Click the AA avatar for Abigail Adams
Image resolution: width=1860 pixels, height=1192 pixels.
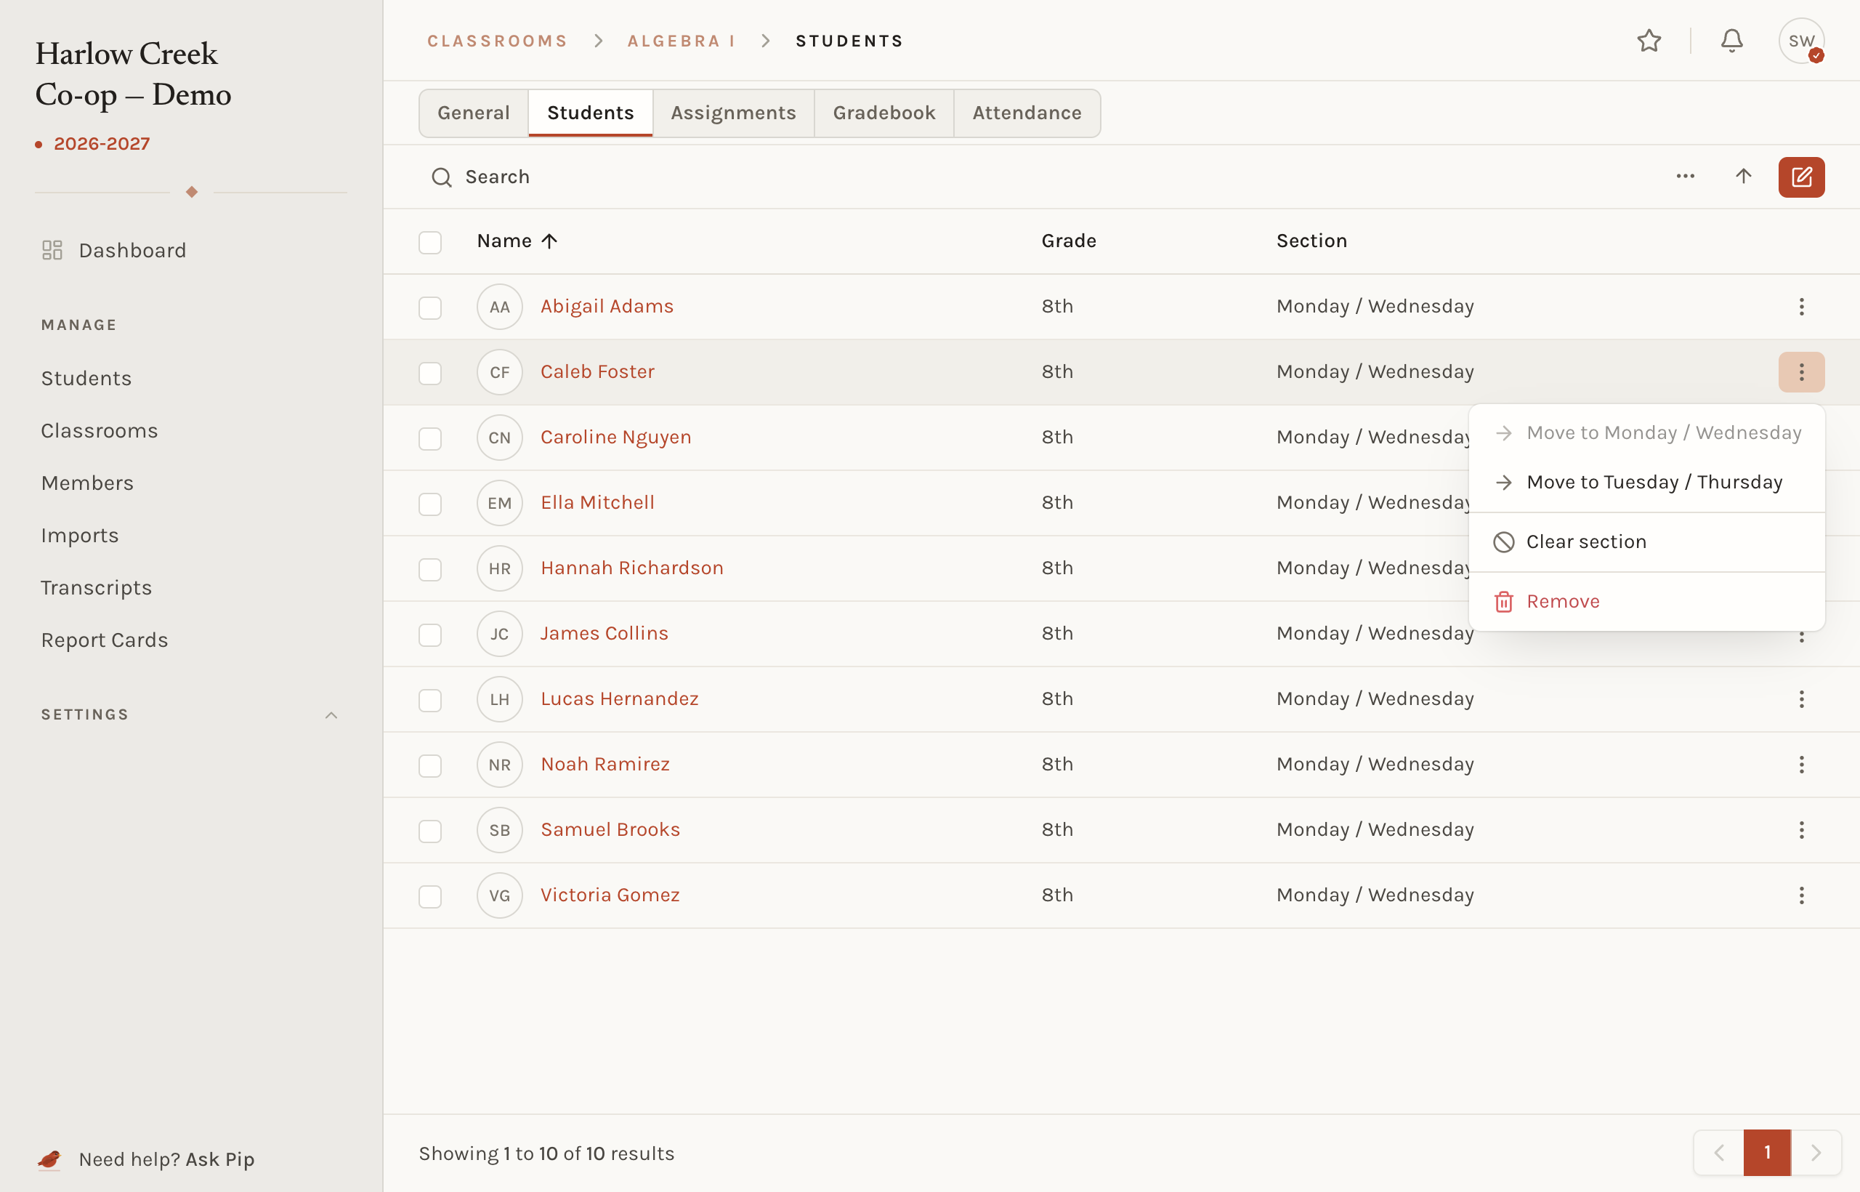[500, 307]
